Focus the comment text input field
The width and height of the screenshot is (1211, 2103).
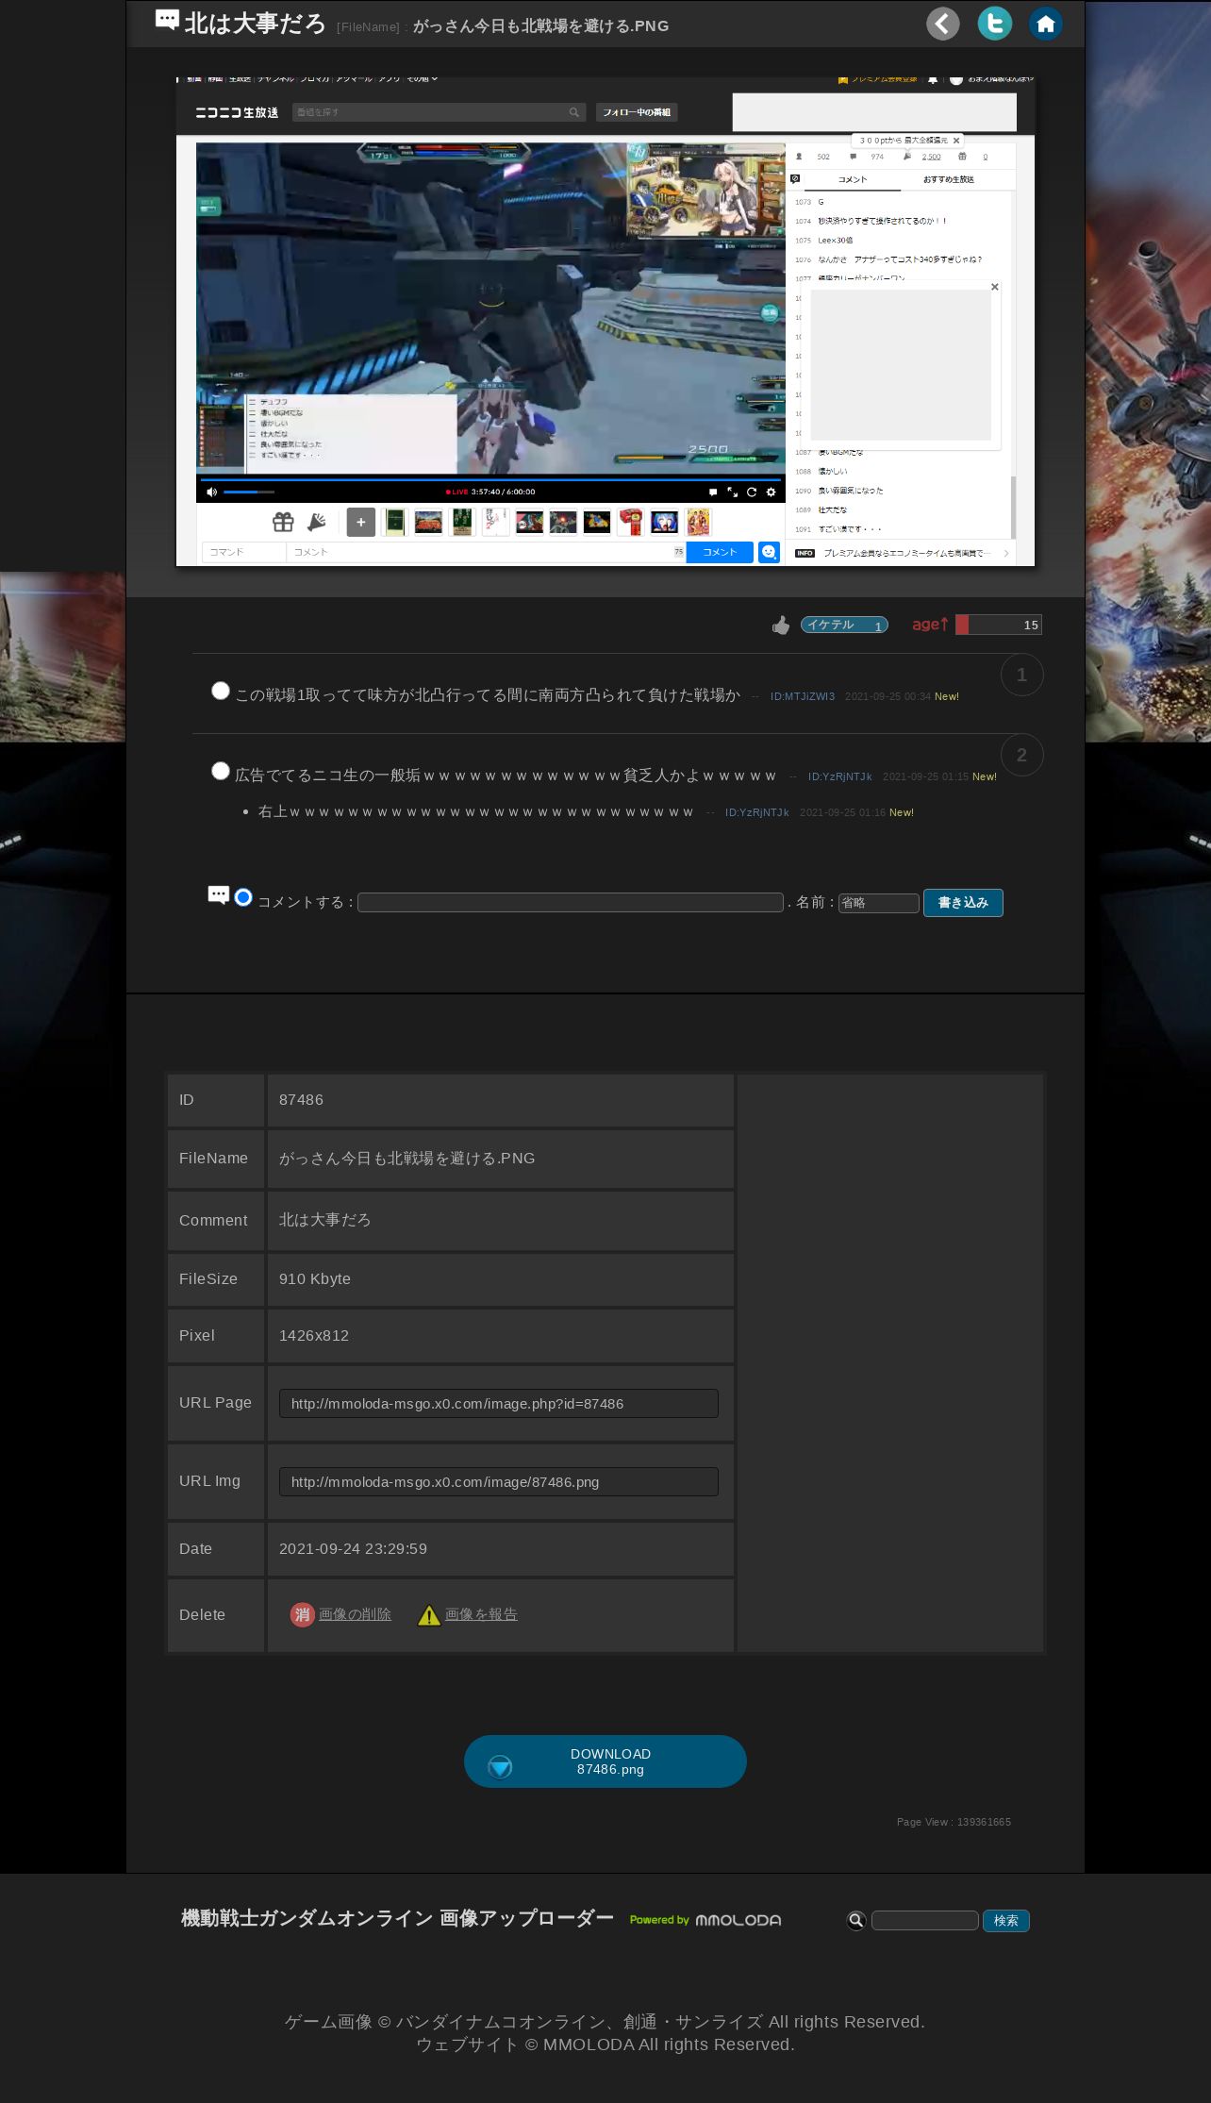(x=571, y=903)
